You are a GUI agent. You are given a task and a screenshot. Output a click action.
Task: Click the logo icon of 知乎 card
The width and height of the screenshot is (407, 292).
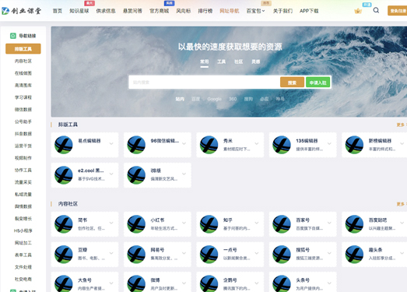(209, 224)
